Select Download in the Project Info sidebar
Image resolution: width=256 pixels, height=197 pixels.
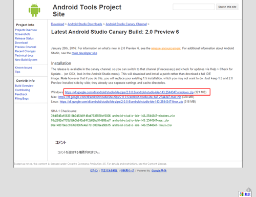click(22, 43)
